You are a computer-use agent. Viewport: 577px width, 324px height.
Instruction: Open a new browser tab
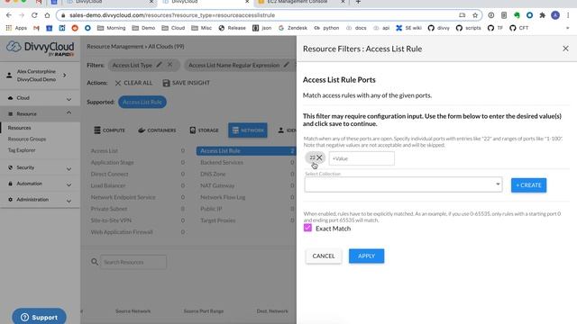pos(358,2)
